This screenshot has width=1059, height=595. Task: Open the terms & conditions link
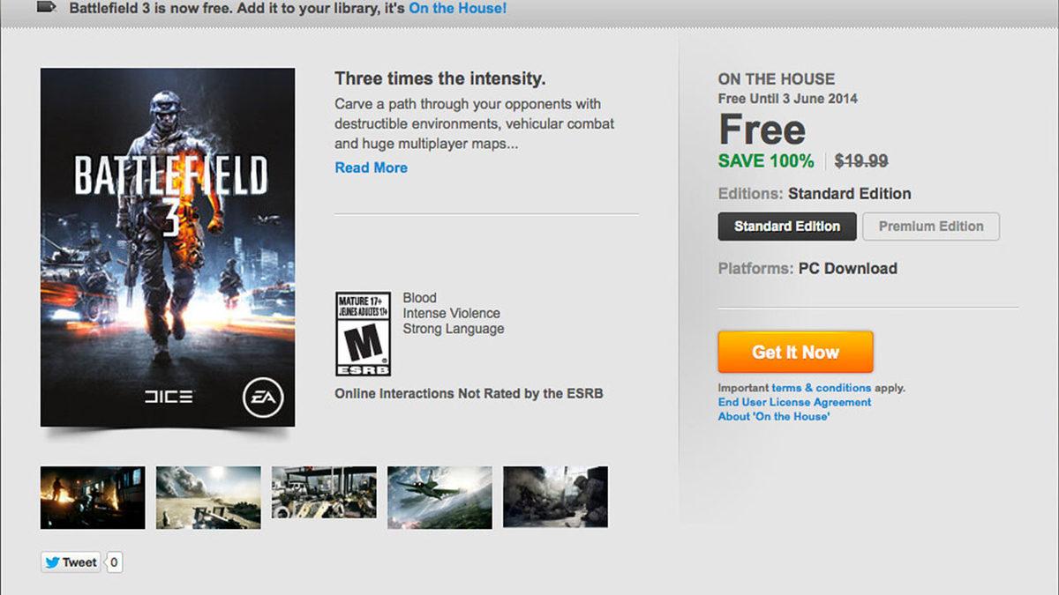point(822,388)
